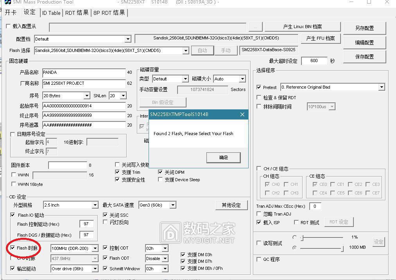This screenshot has width=396, height=280.
Task: Click the 另存配置 button
Action: (364, 28)
